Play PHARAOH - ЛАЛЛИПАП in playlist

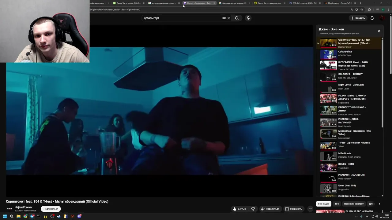click(x=349, y=178)
